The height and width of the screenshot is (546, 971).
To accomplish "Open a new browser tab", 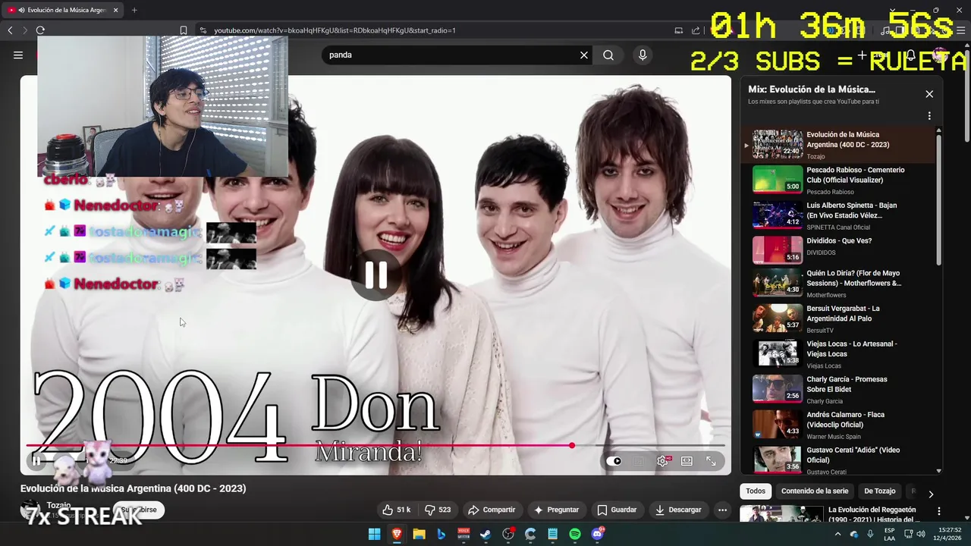I will pyautogui.click(x=134, y=10).
